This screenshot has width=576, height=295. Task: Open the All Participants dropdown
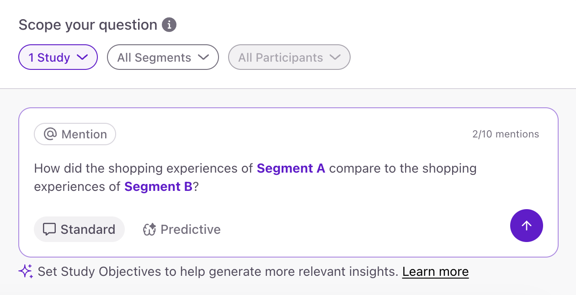[x=289, y=58]
